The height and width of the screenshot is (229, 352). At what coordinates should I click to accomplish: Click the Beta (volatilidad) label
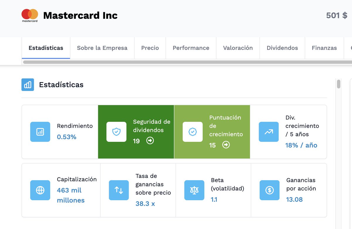[228, 184]
